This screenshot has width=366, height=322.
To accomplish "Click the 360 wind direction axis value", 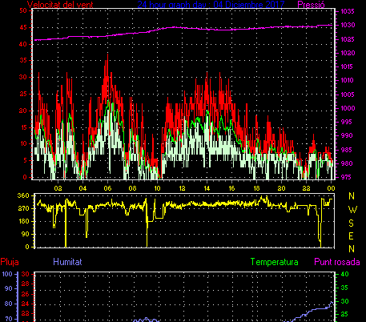I will click(23, 195).
